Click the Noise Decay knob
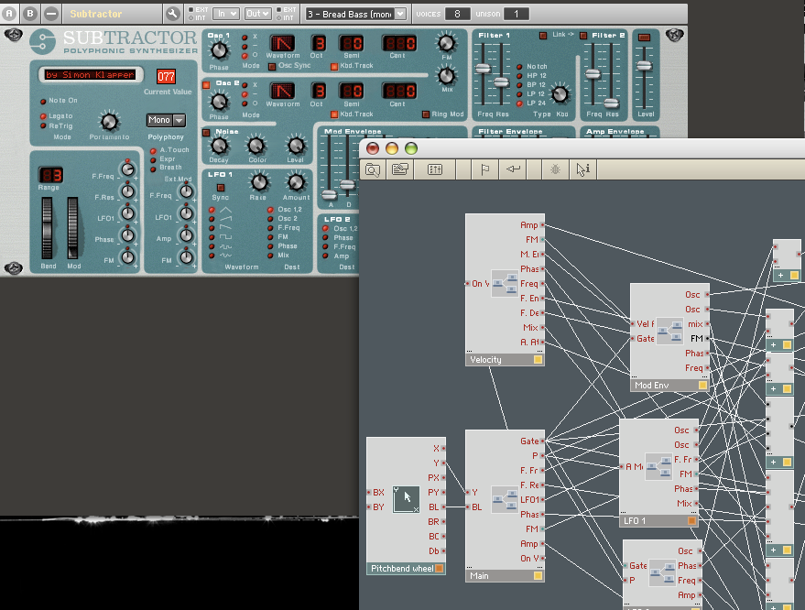Image resolution: width=805 pixels, height=610 pixels. pyautogui.click(x=219, y=146)
